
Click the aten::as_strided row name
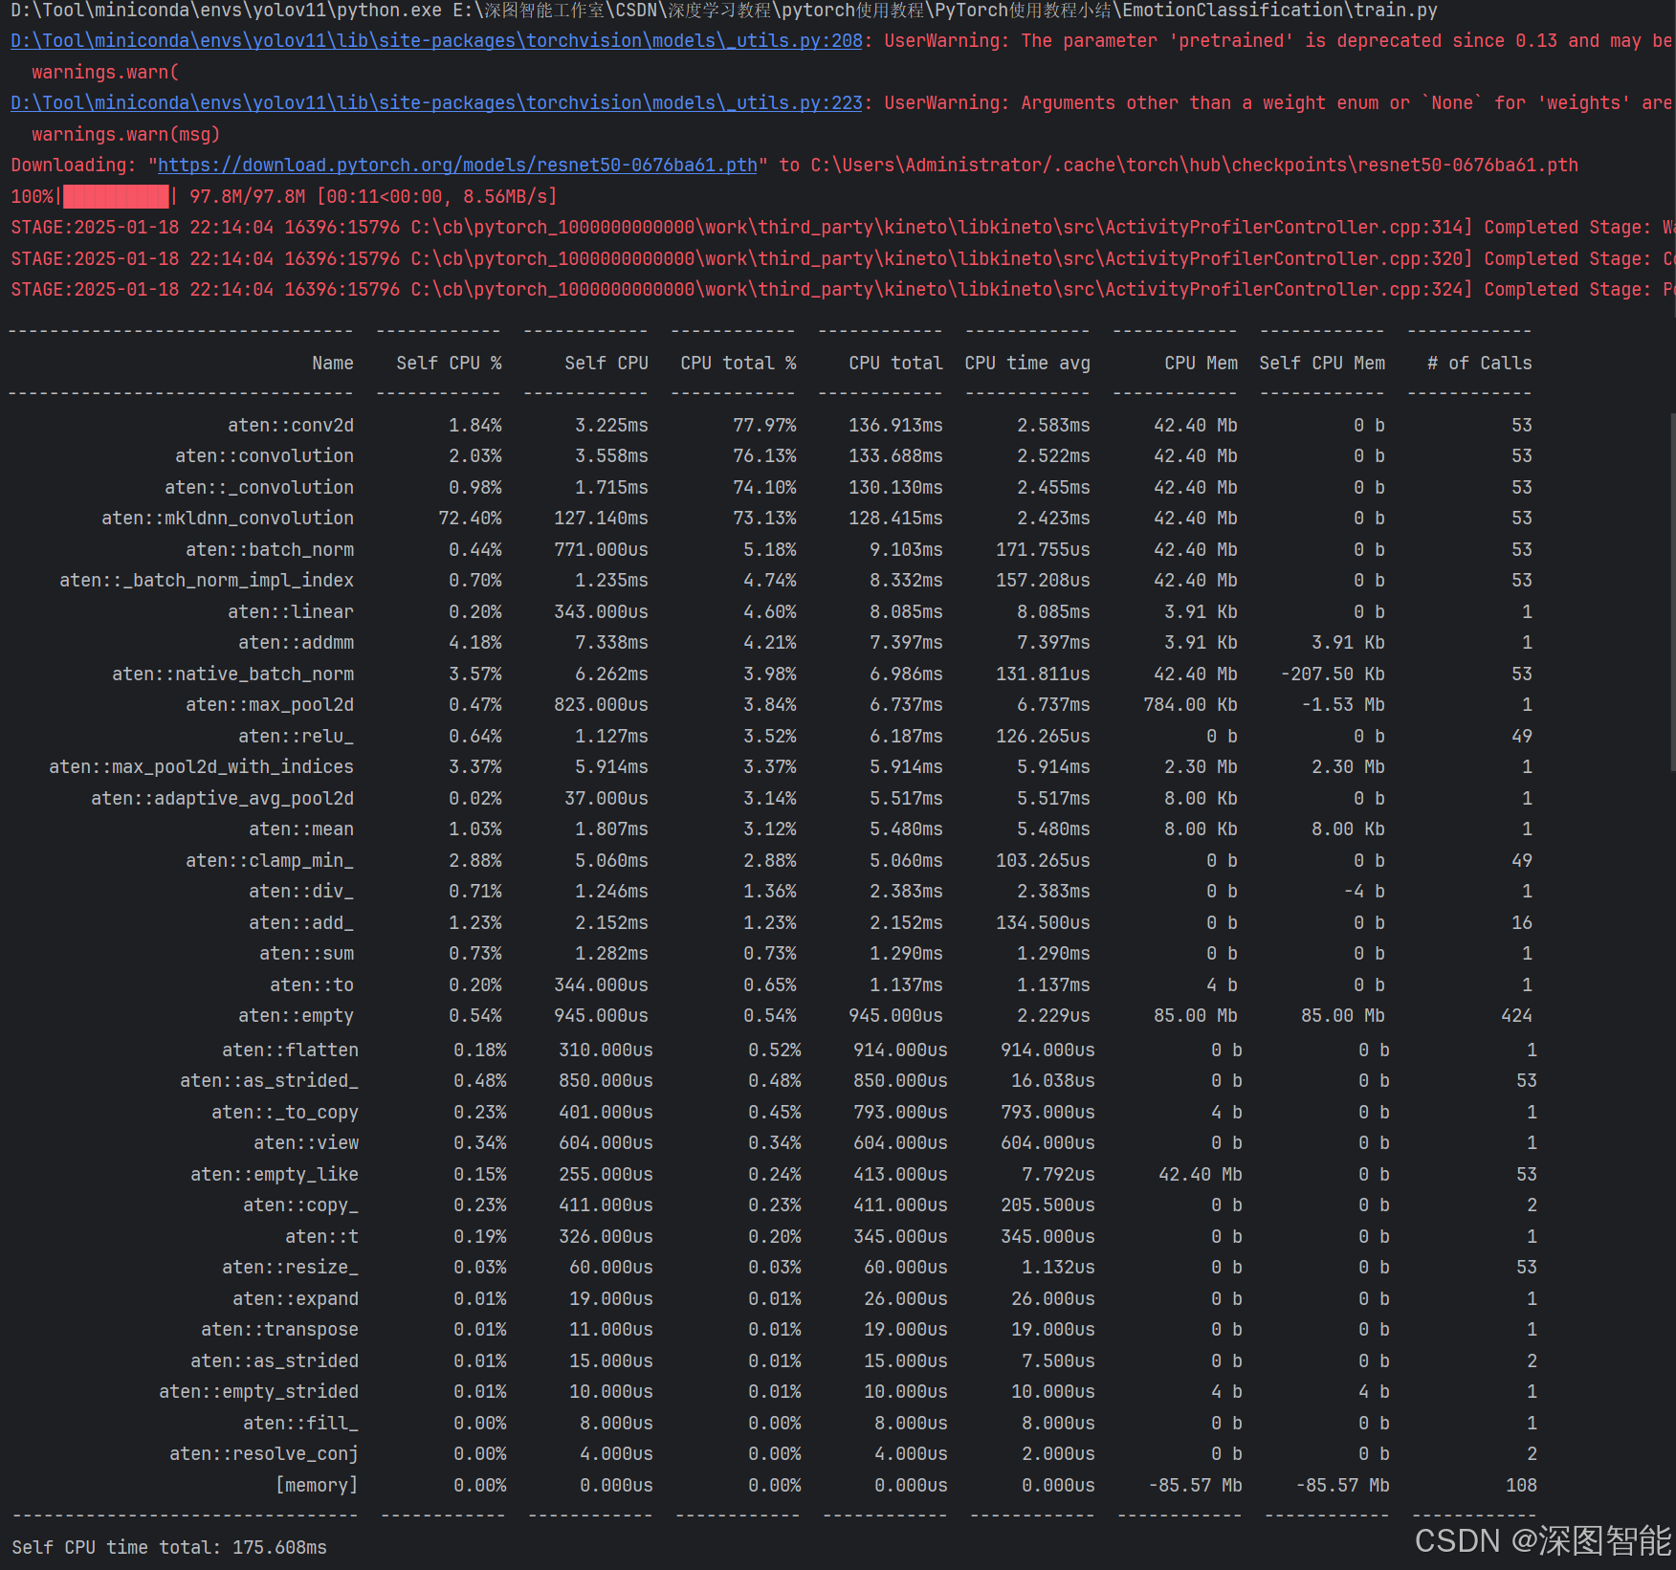(x=275, y=1361)
